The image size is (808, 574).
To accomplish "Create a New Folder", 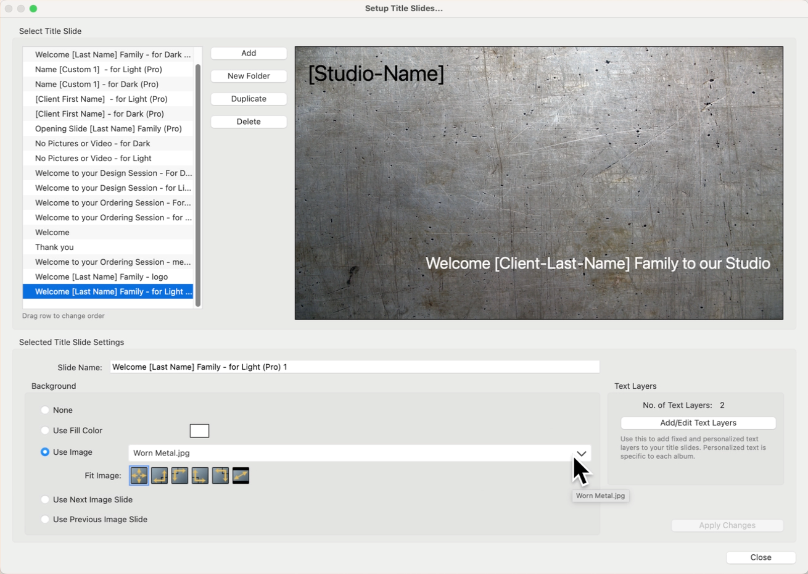I will tap(249, 76).
